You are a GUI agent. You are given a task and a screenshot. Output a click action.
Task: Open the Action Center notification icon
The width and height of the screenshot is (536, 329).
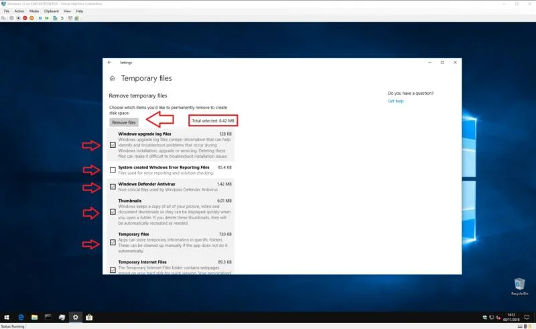tap(527, 318)
